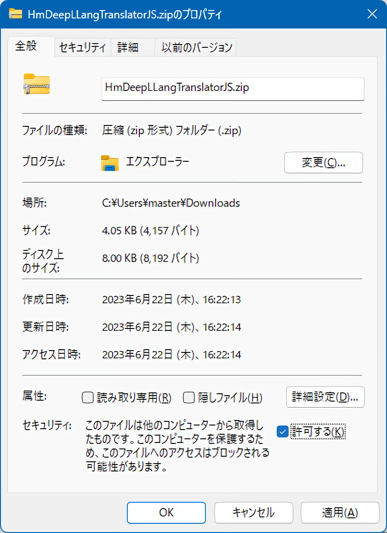Open the セキュリティ tab

pyautogui.click(x=83, y=47)
